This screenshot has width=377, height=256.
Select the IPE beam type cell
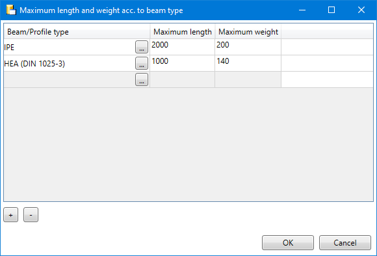70,47
